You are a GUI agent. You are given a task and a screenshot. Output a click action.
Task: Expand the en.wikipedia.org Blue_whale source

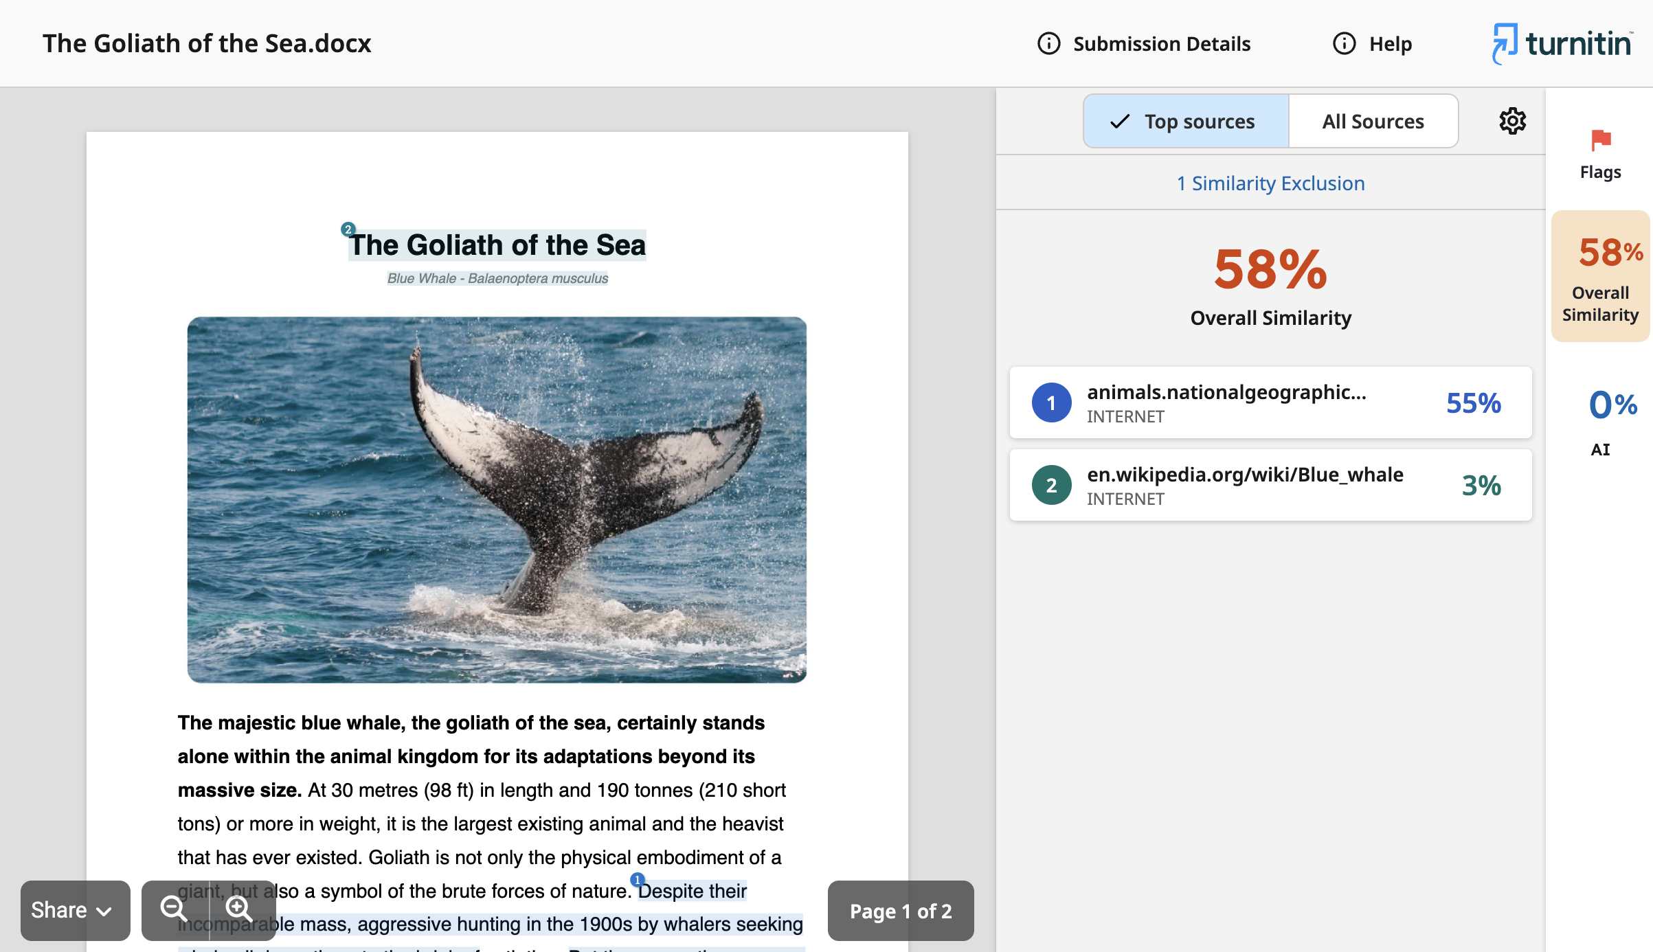coord(1270,485)
